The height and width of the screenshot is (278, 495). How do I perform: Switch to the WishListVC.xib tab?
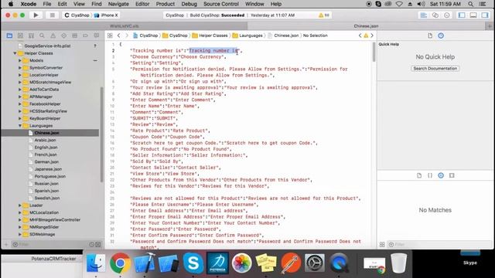click(125, 26)
